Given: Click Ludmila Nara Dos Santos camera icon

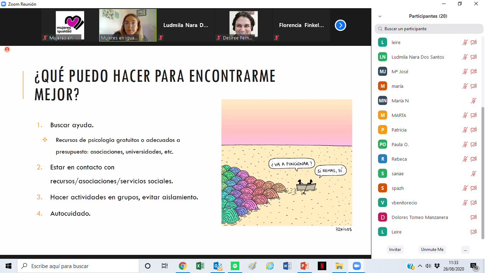Looking at the screenshot, I should pos(474,57).
